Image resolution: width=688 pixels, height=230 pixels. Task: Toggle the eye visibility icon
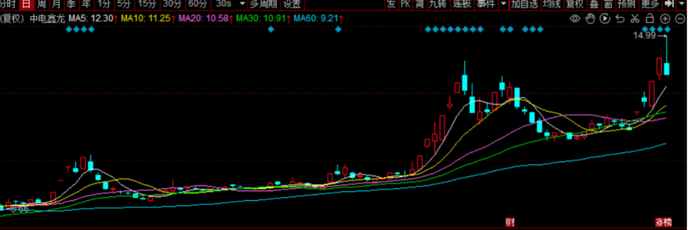(575, 18)
